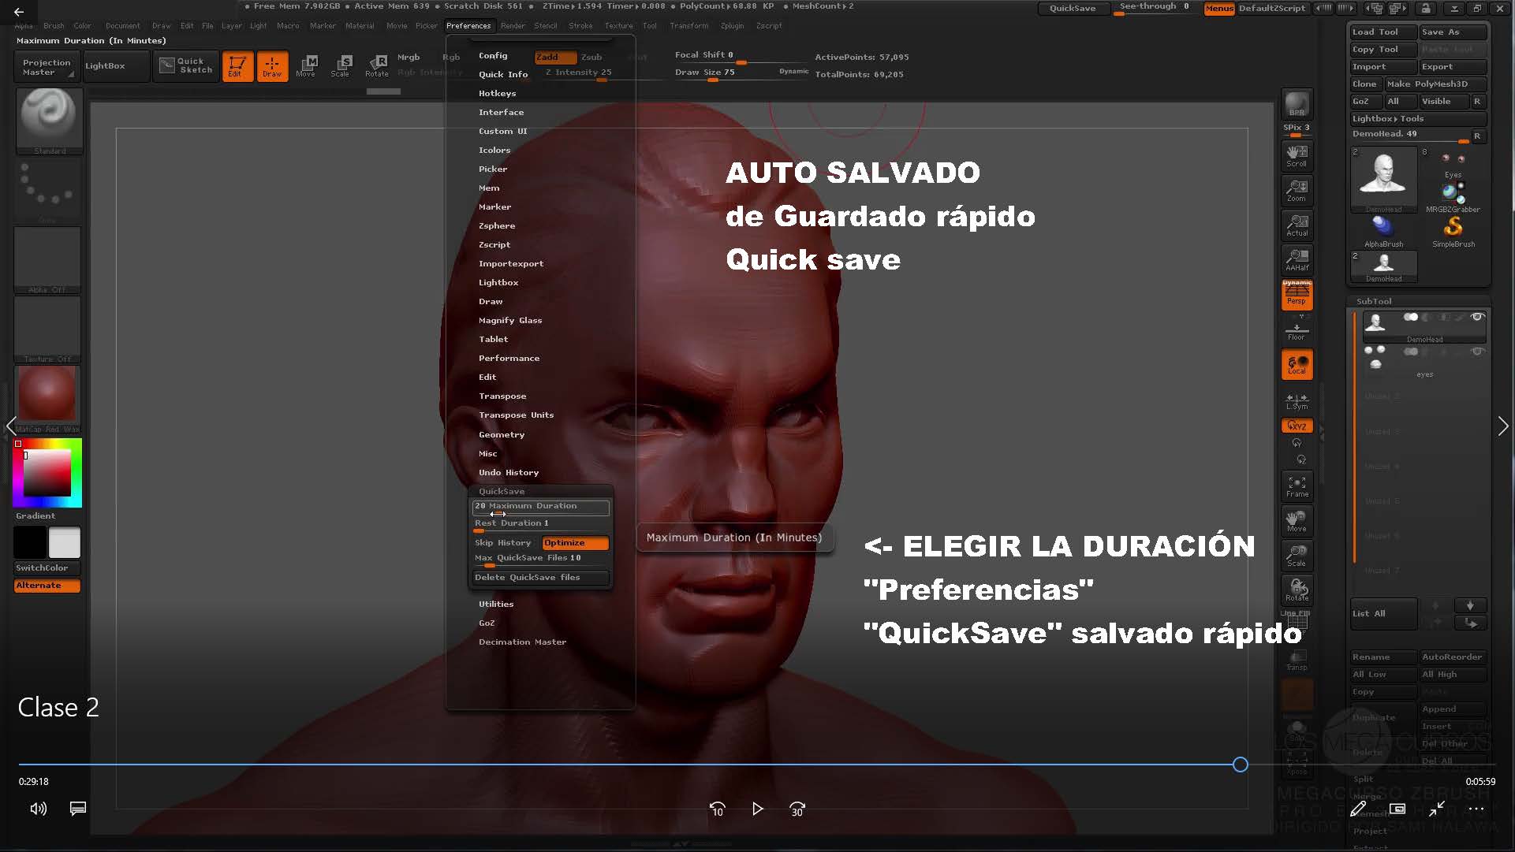1515x852 pixels.
Task: Toggle the Optimize option in QuickSave
Action: tap(575, 543)
